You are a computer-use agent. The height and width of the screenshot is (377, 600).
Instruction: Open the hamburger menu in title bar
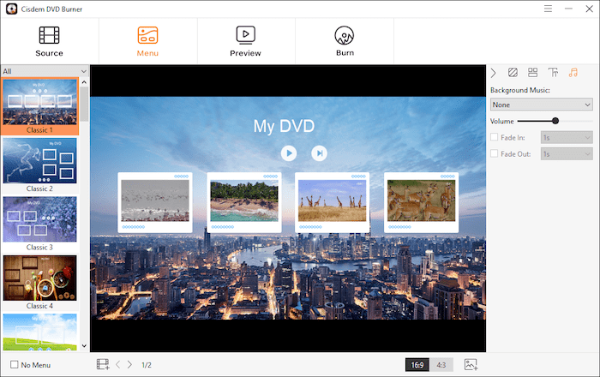[548, 9]
